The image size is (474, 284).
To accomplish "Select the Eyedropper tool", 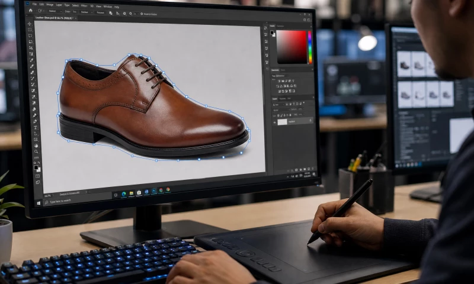I will click(31, 60).
